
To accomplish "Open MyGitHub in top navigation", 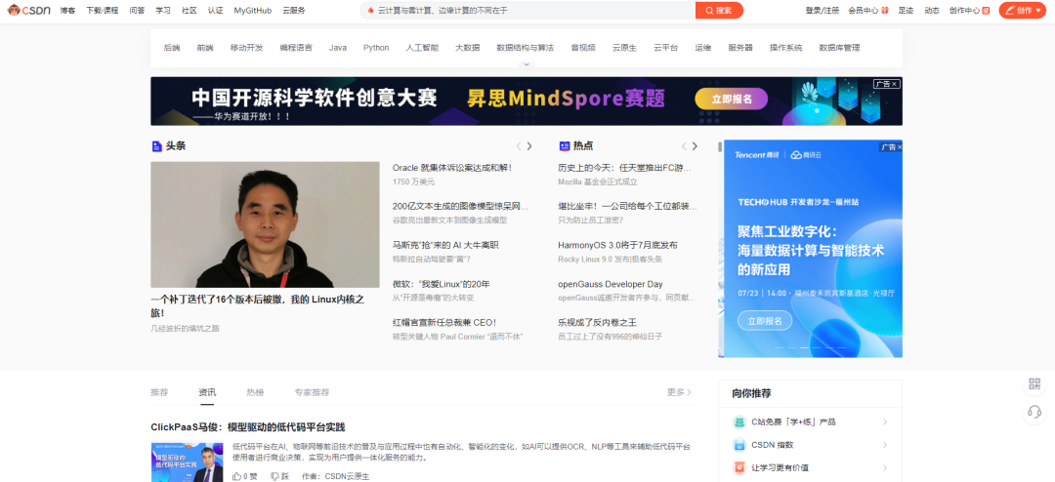I will tap(253, 10).
